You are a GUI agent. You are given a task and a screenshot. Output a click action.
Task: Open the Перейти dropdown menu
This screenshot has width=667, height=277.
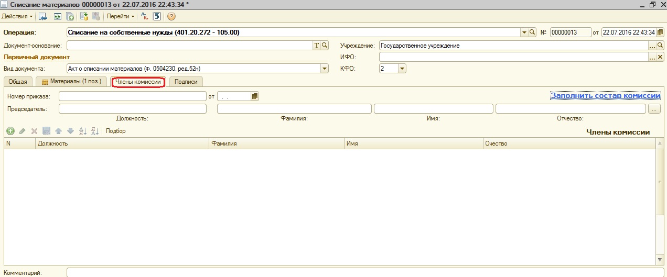121,16
